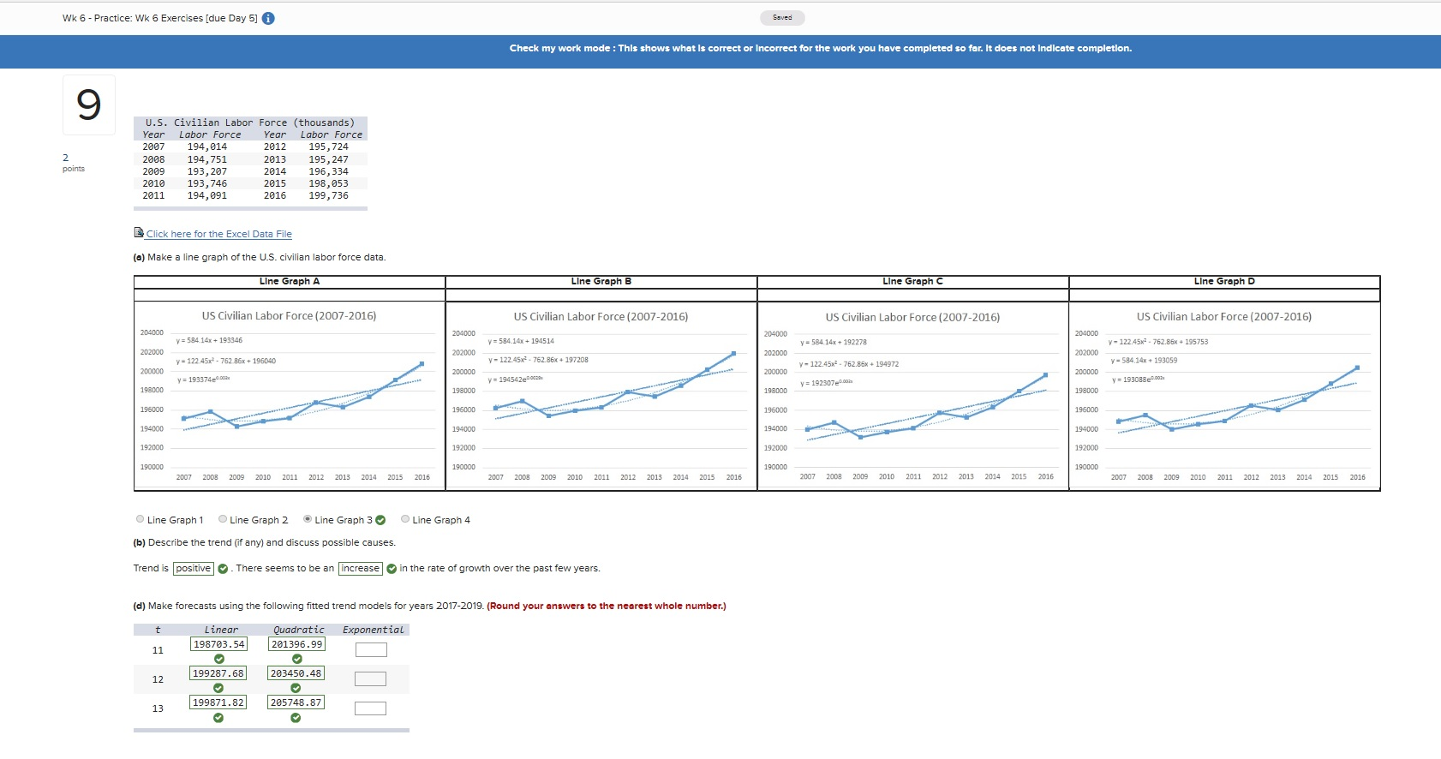Screen dimensions: 1441x759
Task: Click the Exponential input field for t=13
Action: pos(371,708)
